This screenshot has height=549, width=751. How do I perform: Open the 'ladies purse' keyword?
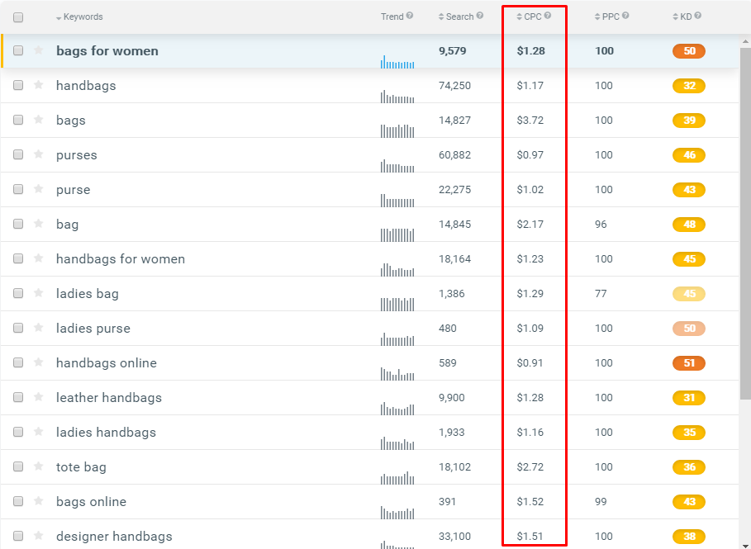coord(93,329)
